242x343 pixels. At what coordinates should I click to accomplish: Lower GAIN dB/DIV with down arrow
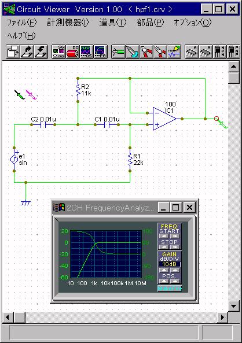pyautogui.click(x=164, y=270)
